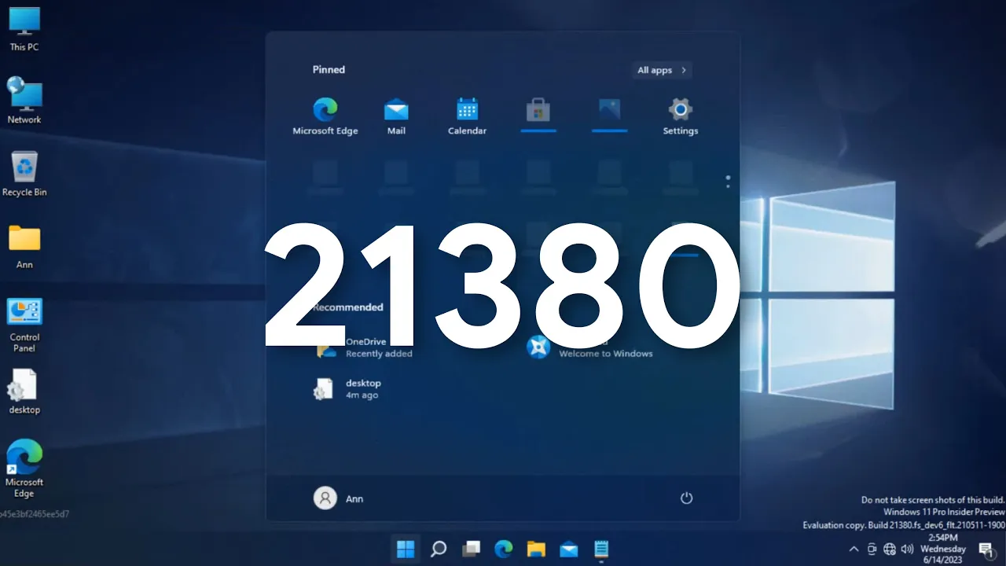The width and height of the screenshot is (1006, 566).
Task: Open the pinned Calendar app
Action: (x=468, y=116)
